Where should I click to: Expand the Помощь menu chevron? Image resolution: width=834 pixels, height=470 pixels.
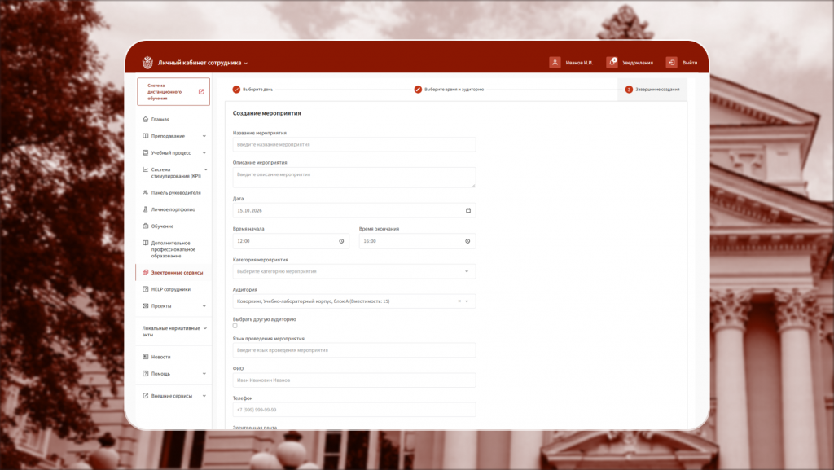204,374
